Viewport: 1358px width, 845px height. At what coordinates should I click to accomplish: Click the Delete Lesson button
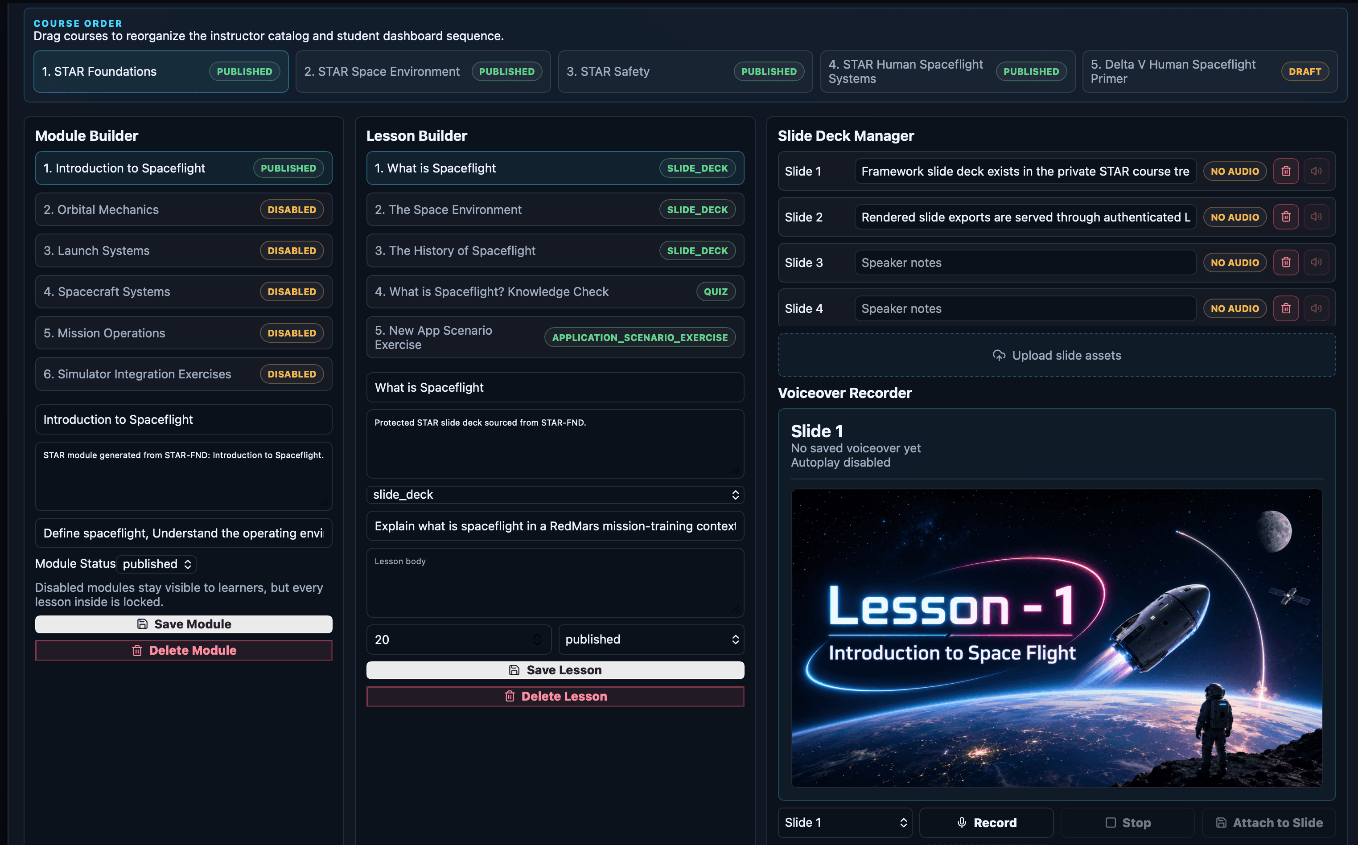tap(555, 696)
